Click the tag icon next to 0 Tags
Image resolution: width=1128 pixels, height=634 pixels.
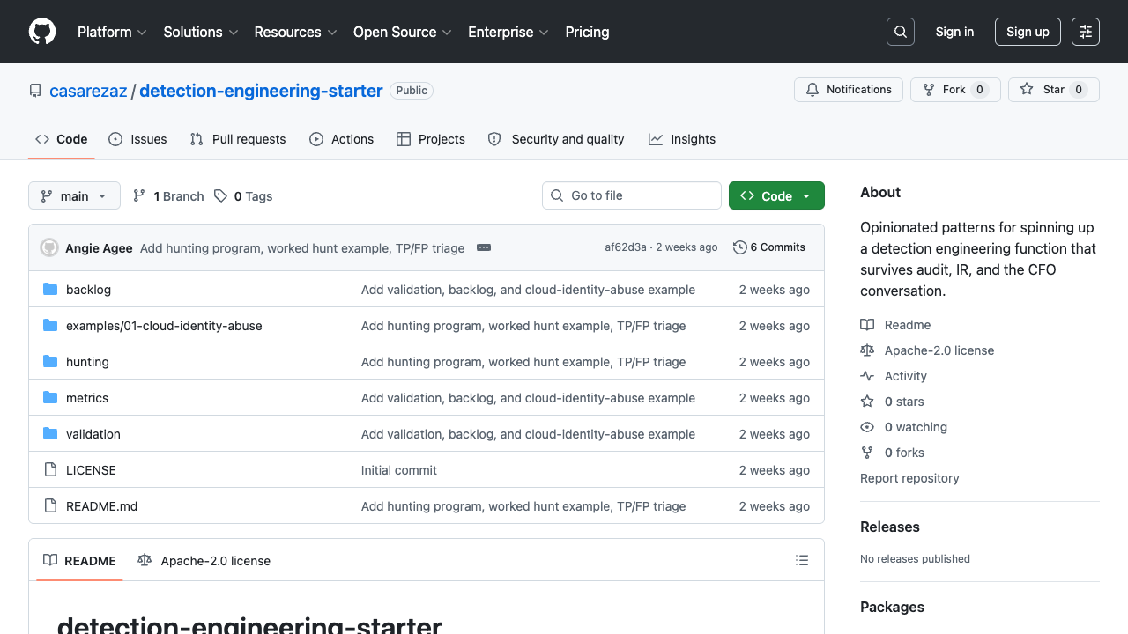coord(221,196)
